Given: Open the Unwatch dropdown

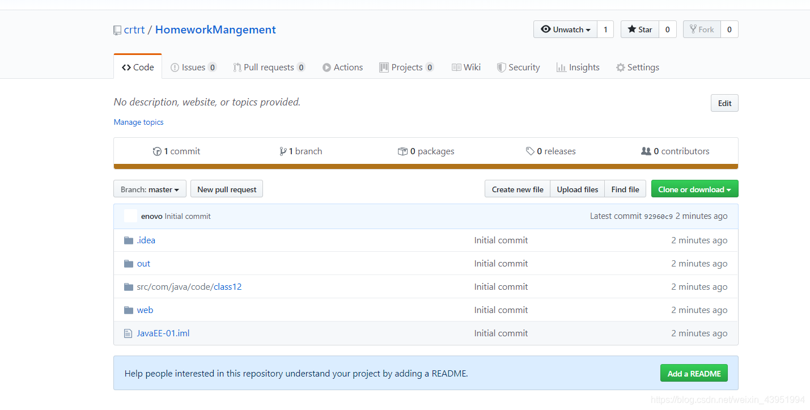Looking at the screenshot, I should point(565,29).
